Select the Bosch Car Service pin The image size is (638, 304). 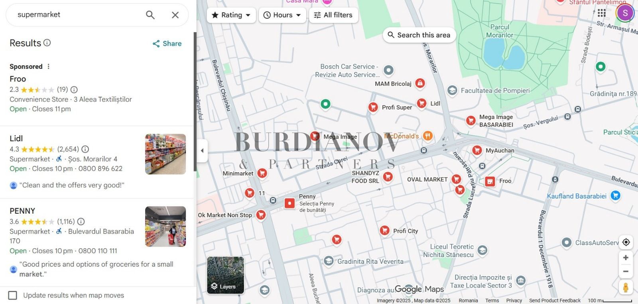[x=388, y=70]
